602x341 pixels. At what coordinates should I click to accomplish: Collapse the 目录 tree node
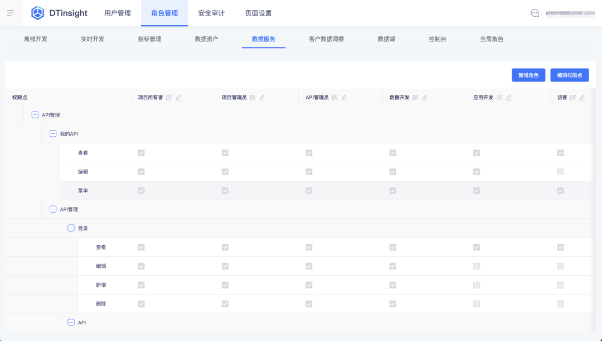[x=71, y=228]
